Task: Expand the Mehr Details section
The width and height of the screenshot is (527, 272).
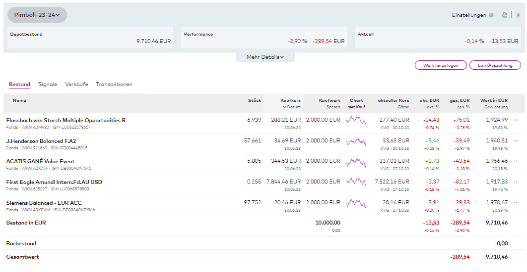Action: click(x=265, y=57)
